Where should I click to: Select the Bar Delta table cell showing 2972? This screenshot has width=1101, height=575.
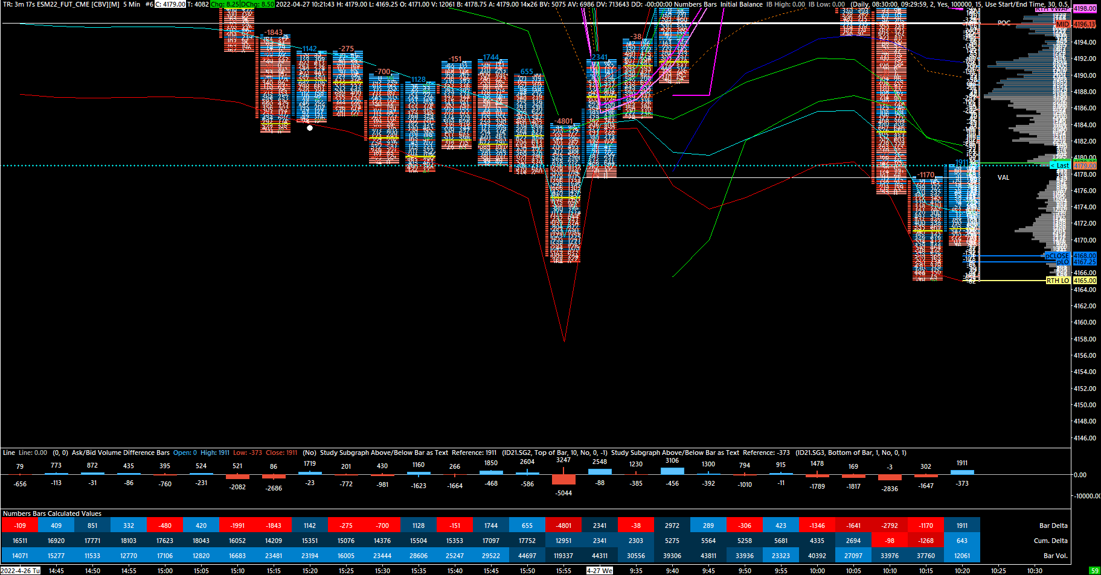coord(672,526)
